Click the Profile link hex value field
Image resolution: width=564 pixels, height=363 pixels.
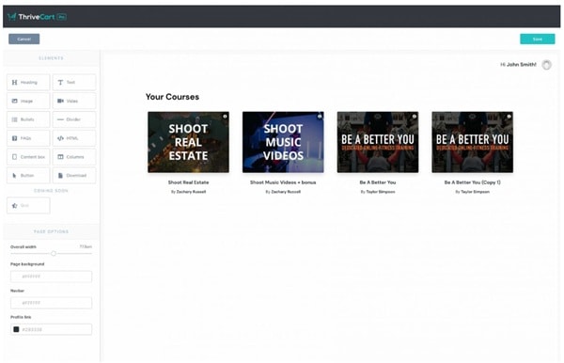click(51, 329)
